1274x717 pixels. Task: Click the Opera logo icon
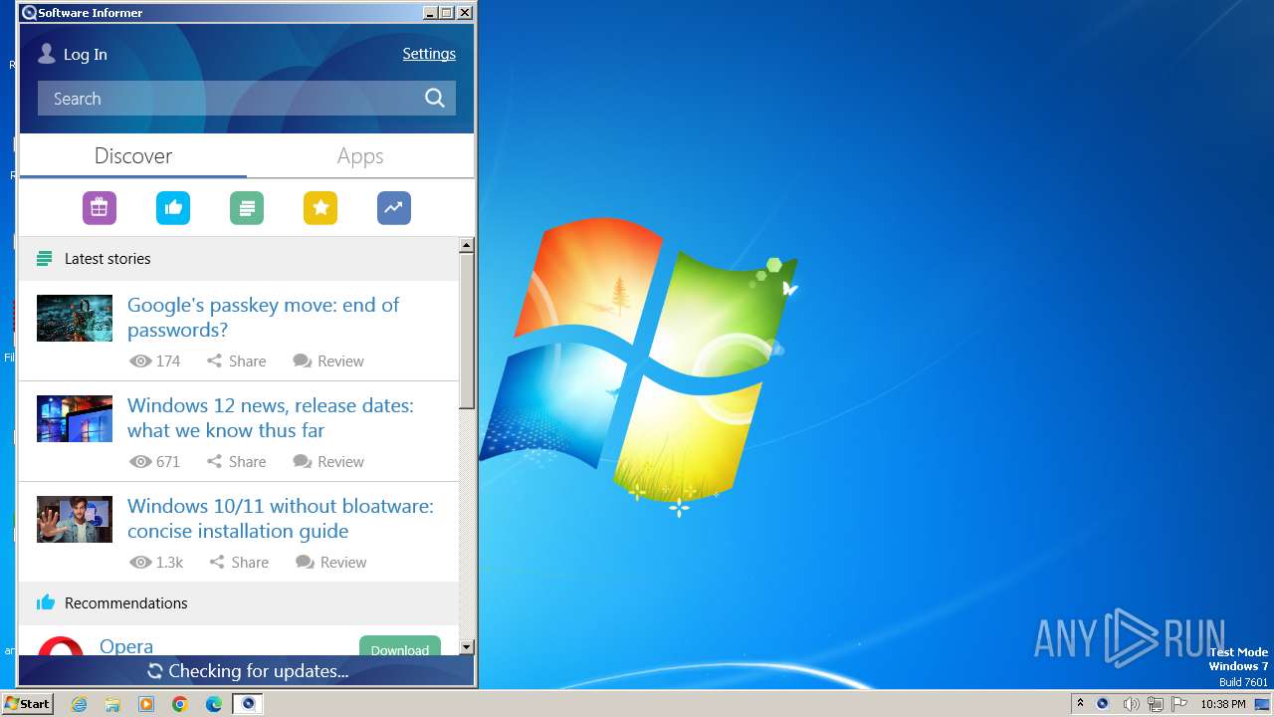click(61, 647)
